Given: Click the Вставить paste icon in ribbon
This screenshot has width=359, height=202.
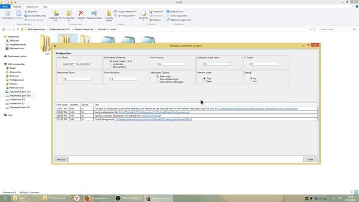Looking at the screenshot, I should pos(19,13).
